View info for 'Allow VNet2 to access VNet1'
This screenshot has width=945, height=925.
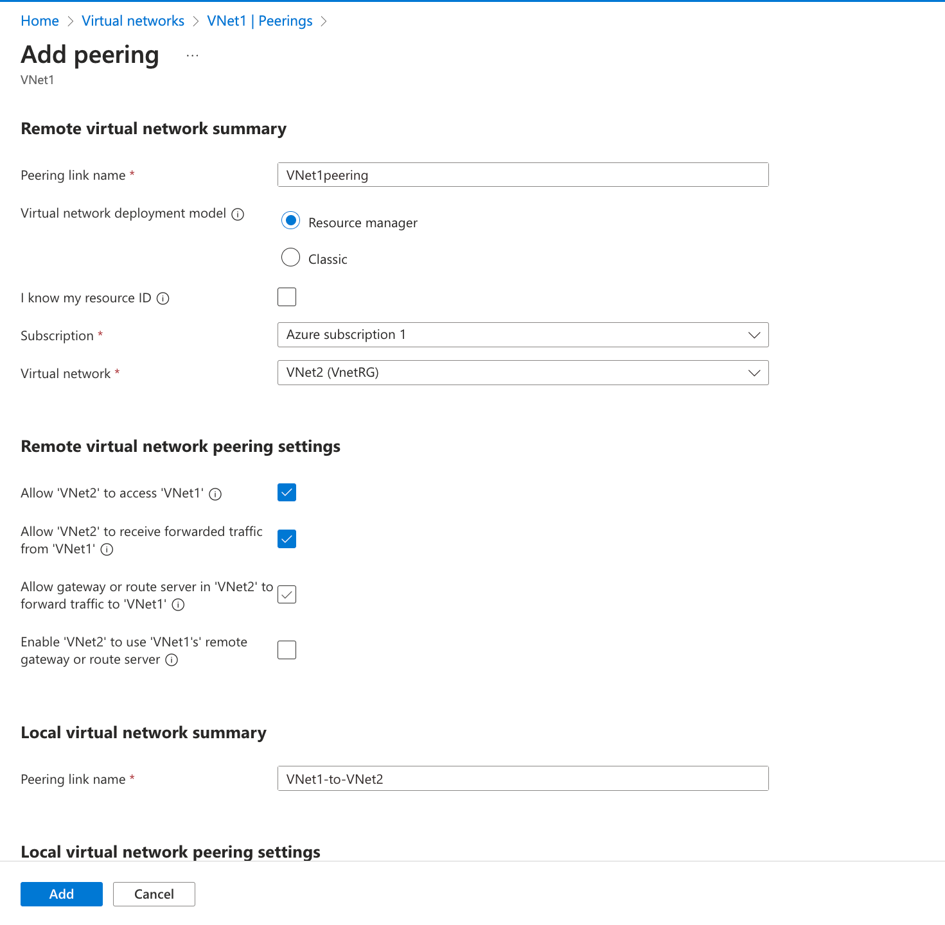pyautogui.click(x=216, y=494)
